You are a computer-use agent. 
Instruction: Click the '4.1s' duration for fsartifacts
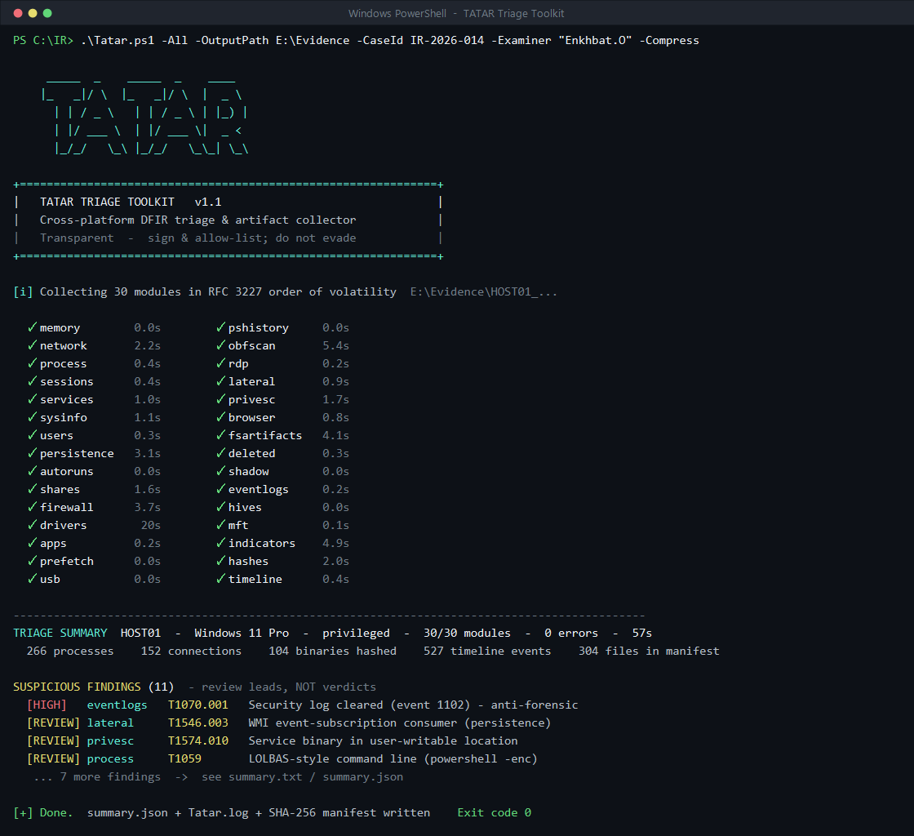click(x=335, y=435)
